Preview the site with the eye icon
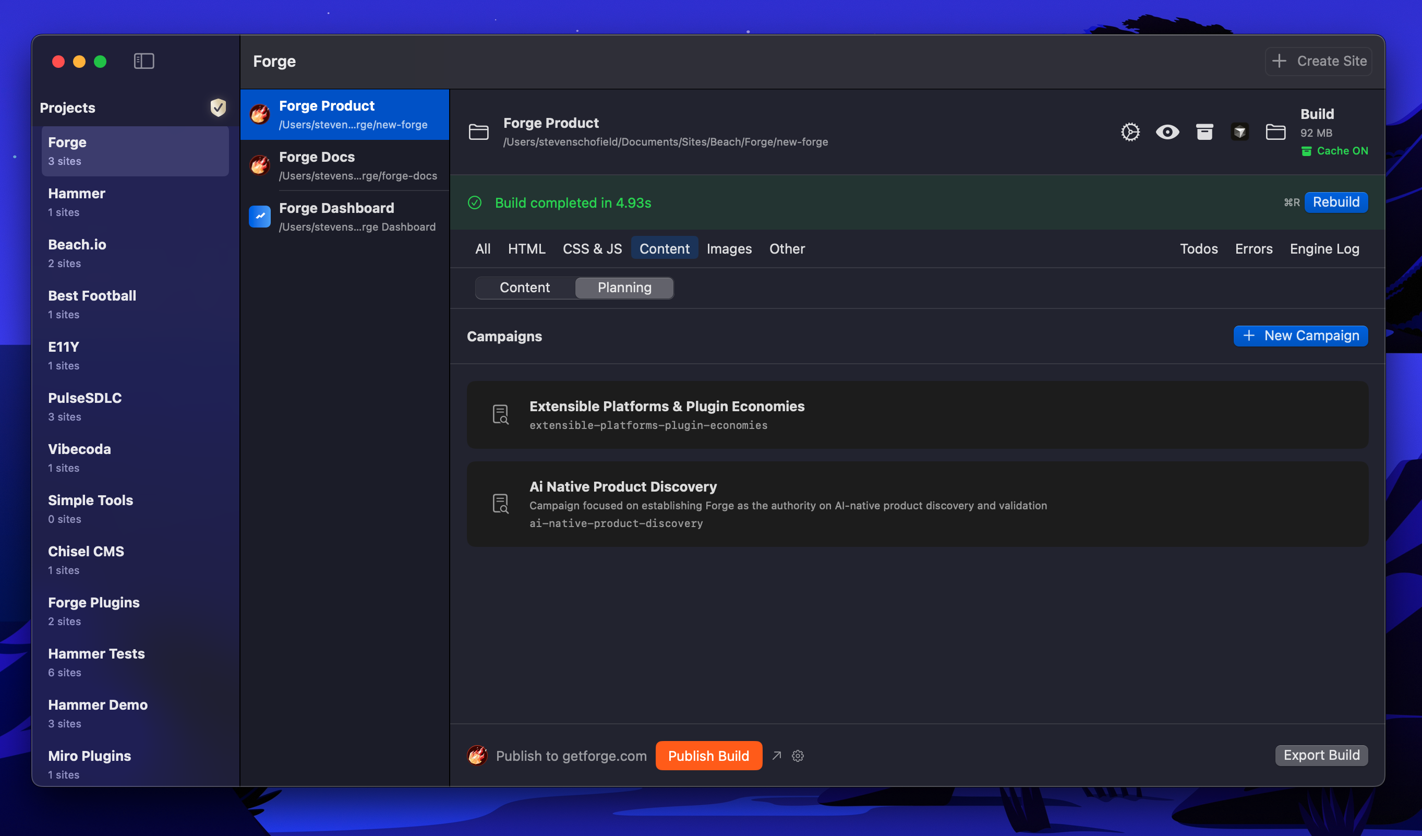1422x836 pixels. tap(1167, 132)
